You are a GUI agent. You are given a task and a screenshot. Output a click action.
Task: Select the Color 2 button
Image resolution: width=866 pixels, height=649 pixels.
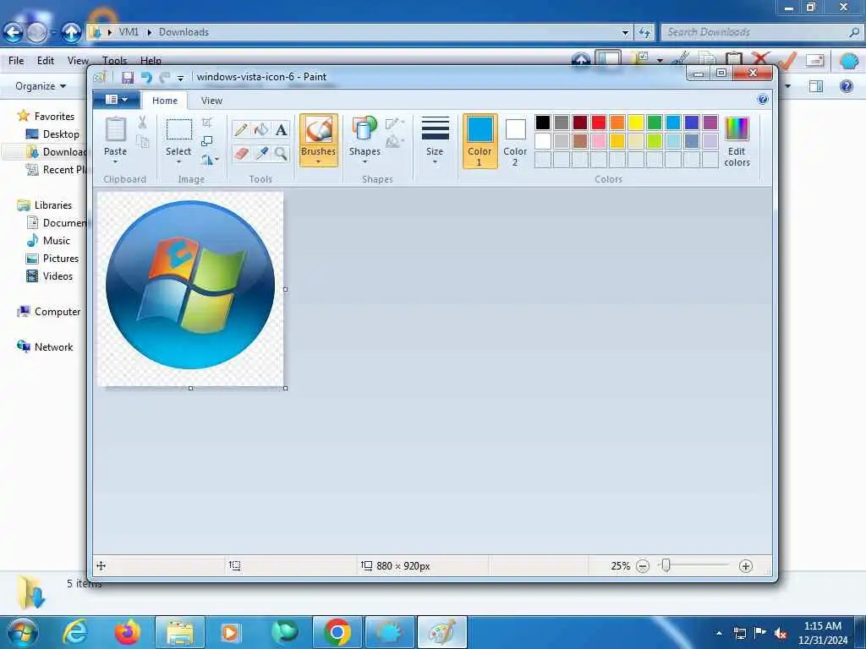(515, 141)
